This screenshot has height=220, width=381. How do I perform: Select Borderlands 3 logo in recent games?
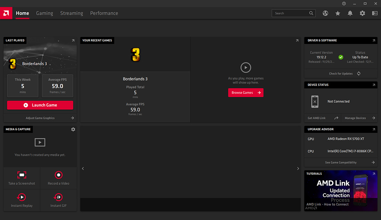click(135, 55)
